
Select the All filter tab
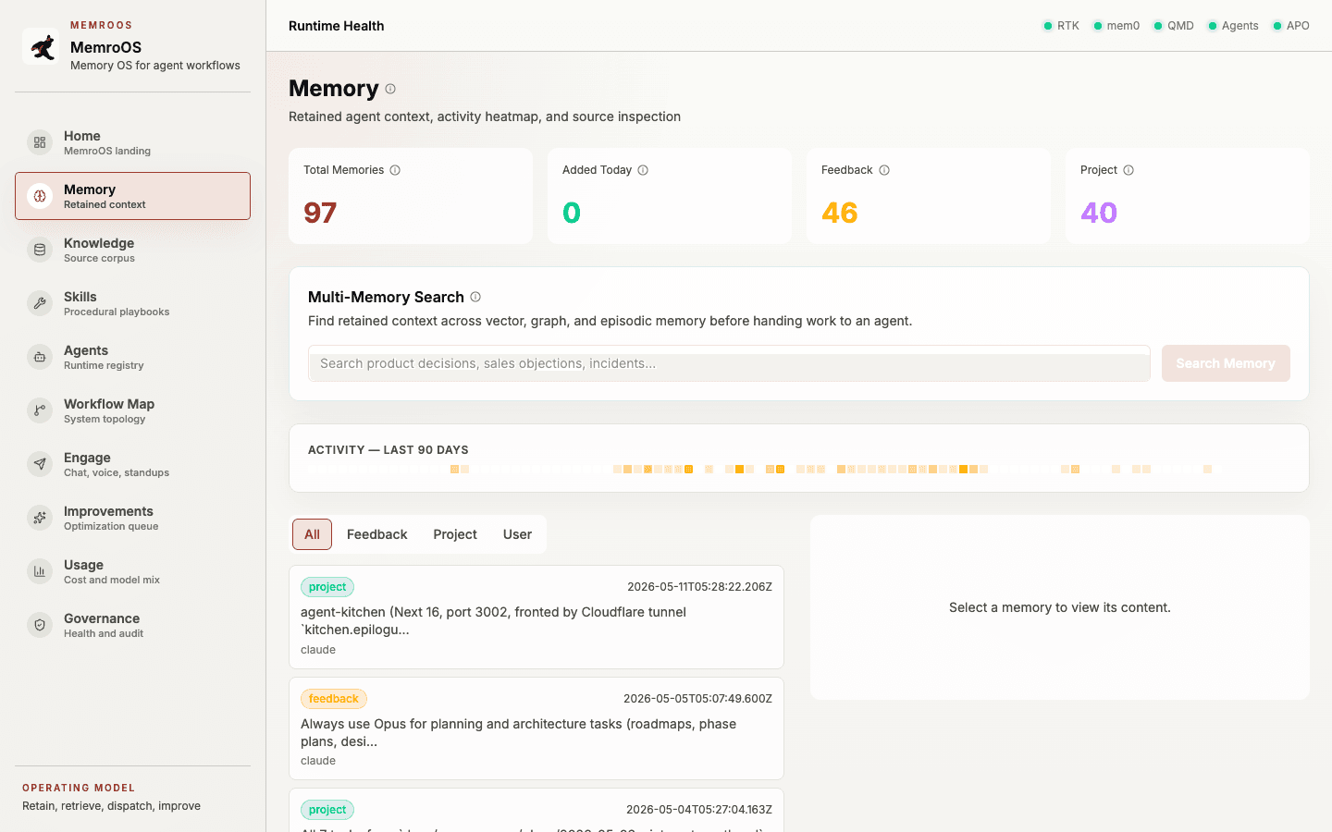(312, 534)
